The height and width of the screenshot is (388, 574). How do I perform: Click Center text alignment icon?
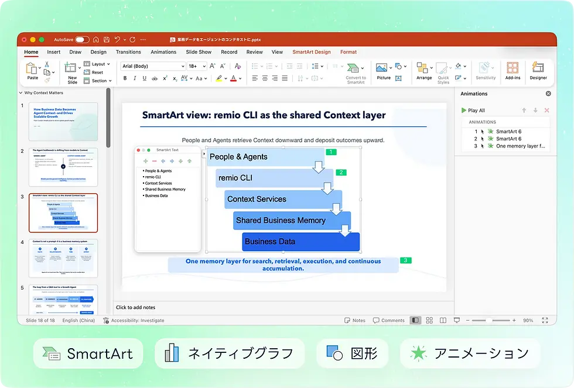(x=265, y=78)
